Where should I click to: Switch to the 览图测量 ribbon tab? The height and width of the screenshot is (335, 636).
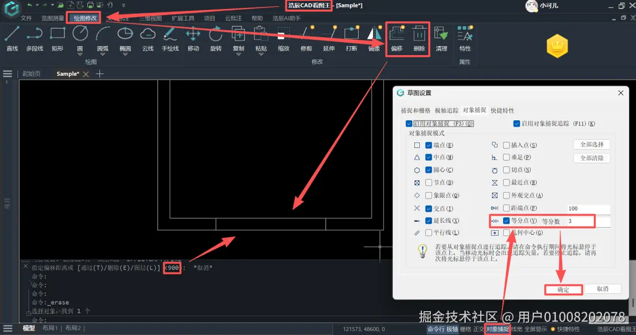[52, 18]
